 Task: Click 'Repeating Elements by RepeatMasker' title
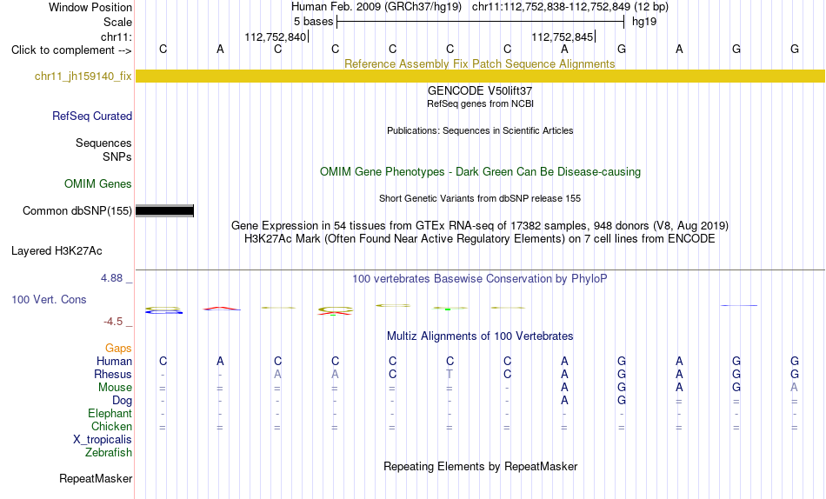click(480, 466)
